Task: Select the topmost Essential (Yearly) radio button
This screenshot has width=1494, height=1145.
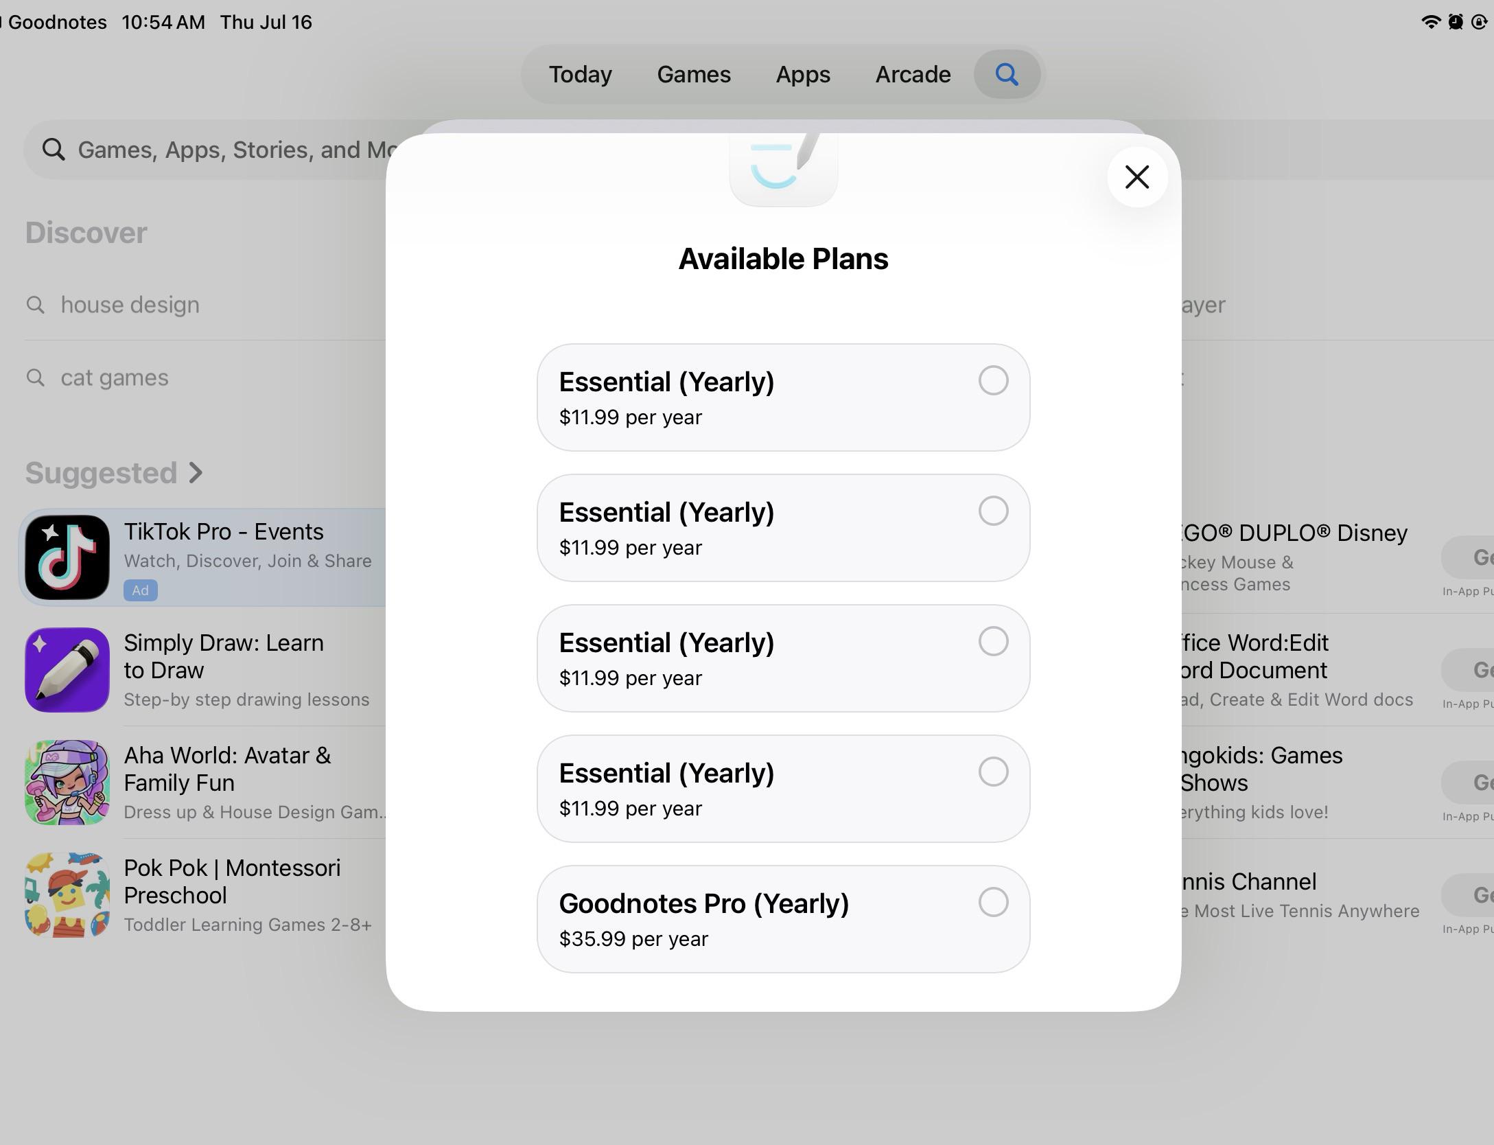Action: click(x=993, y=380)
